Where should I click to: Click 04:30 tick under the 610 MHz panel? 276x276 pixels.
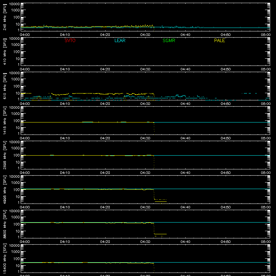145,104
